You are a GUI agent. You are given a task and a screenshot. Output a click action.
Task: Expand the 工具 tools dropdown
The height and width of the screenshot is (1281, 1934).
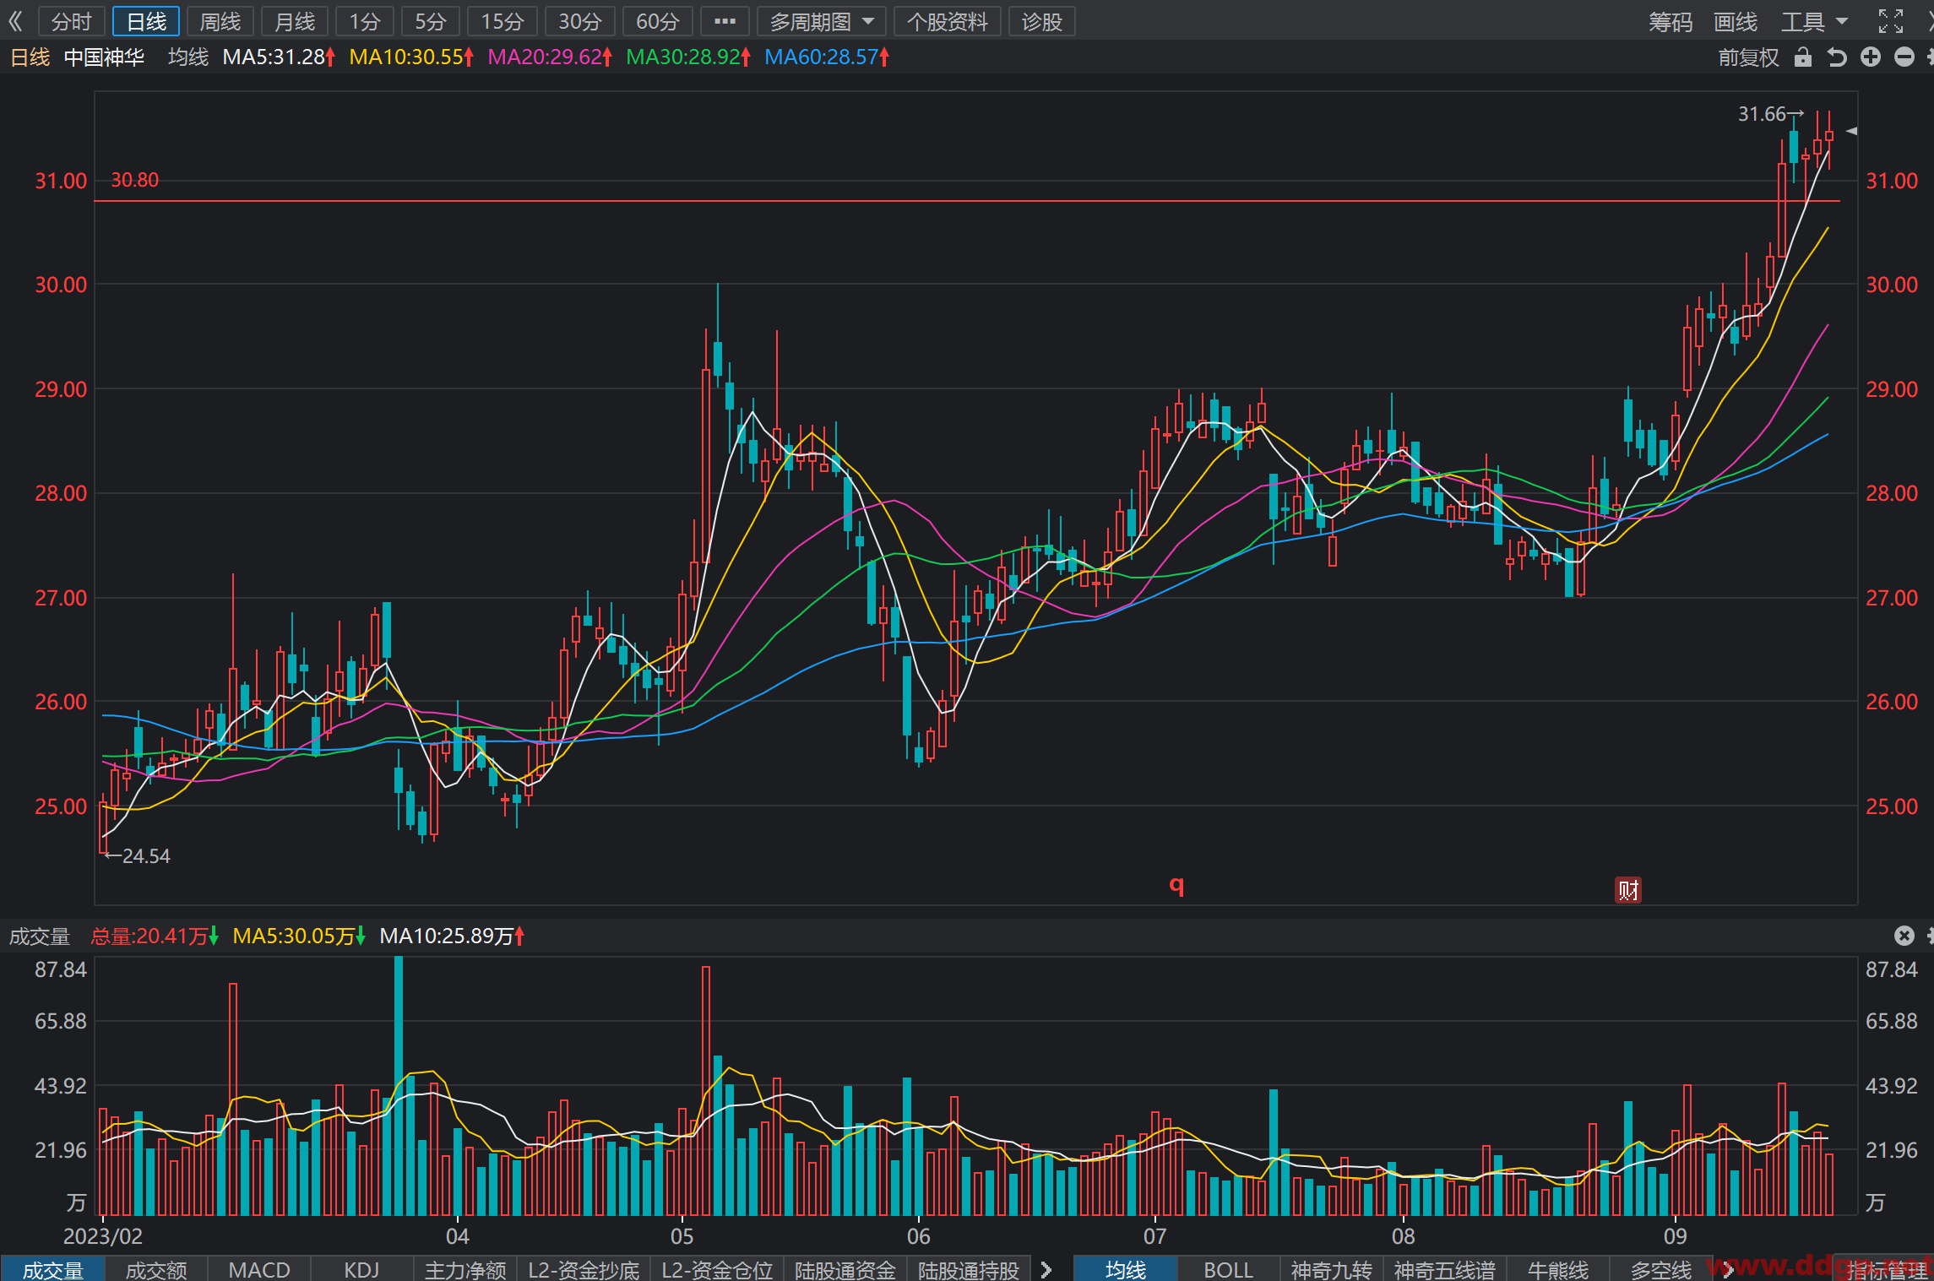[x=1815, y=21]
